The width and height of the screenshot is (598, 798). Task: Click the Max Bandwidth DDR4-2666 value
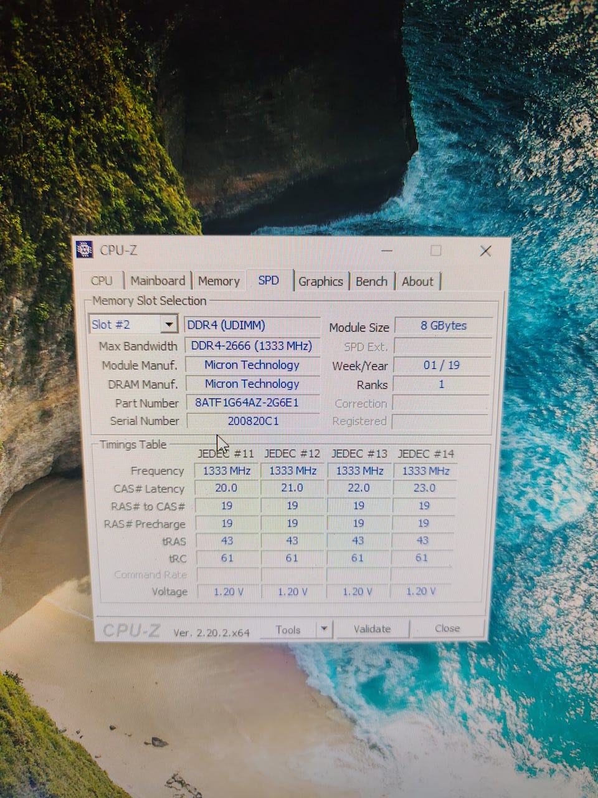tap(252, 345)
